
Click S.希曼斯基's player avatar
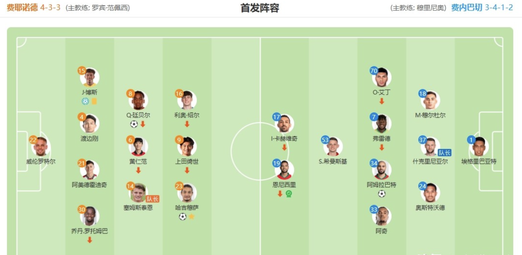pyautogui.click(x=333, y=147)
